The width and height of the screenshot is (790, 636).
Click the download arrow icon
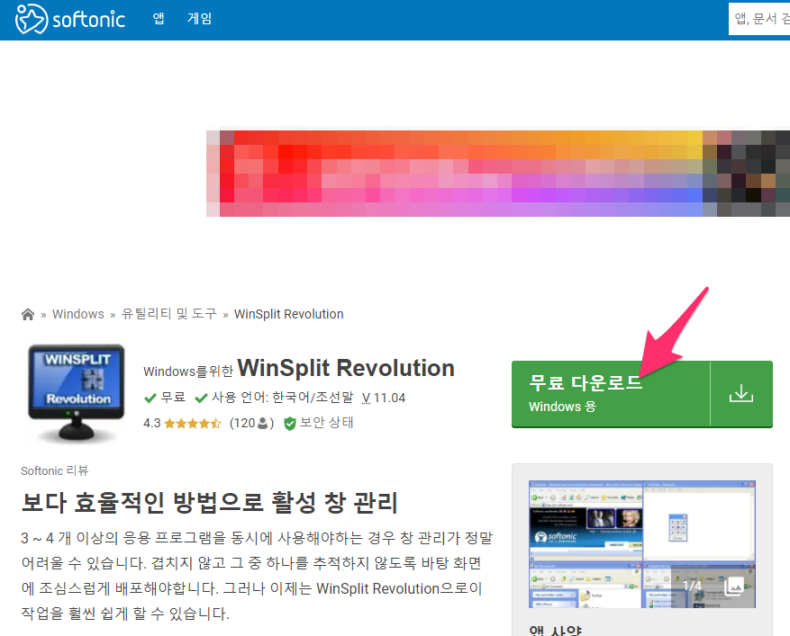(x=741, y=393)
